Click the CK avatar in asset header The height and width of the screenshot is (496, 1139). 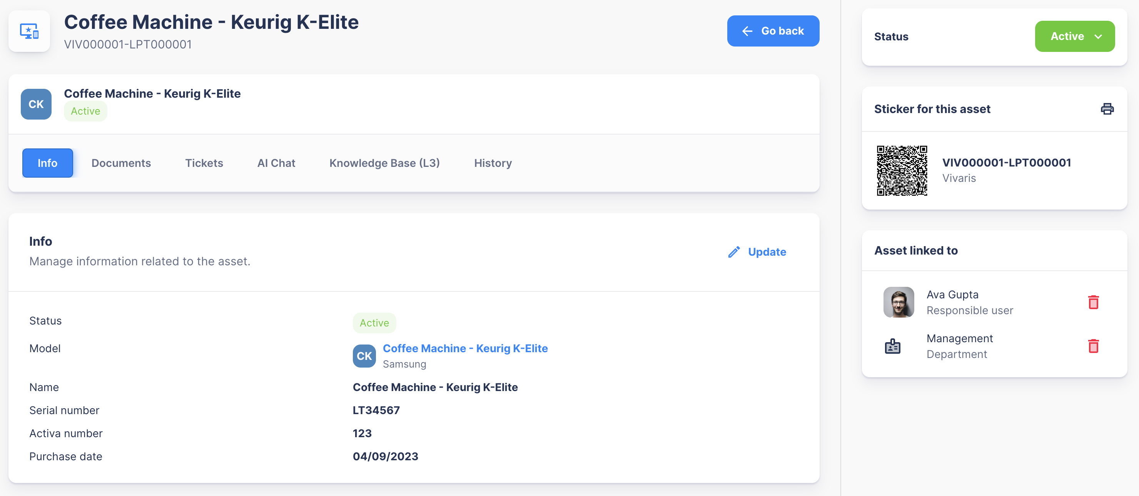36,104
